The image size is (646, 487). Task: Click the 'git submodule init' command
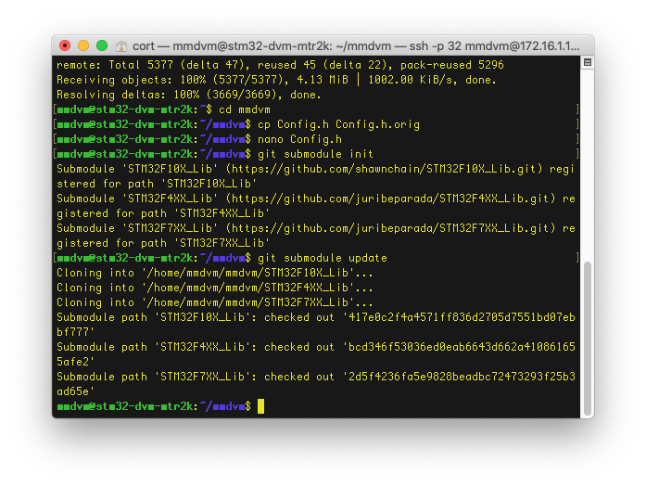(315, 154)
